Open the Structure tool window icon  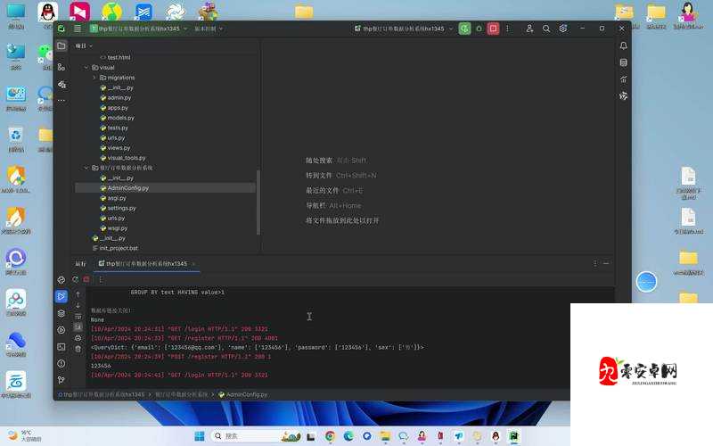[61, 67]
